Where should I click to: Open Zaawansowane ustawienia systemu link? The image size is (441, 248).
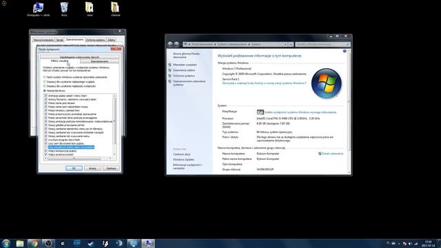pyautogui.click(x=189, y=83)
